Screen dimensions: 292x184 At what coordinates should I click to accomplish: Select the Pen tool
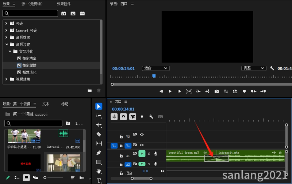(x=99, y=153)
